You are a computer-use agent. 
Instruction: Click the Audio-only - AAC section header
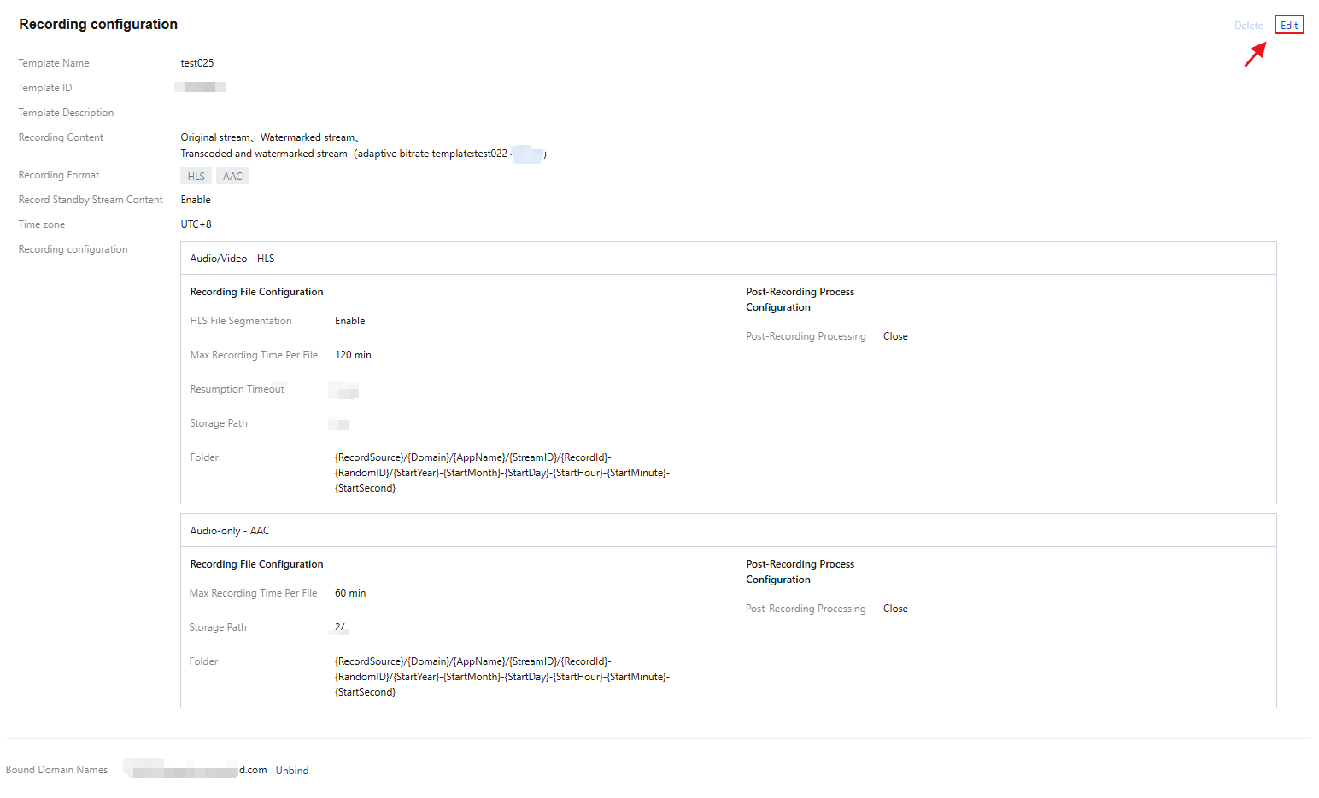[230, 531]
